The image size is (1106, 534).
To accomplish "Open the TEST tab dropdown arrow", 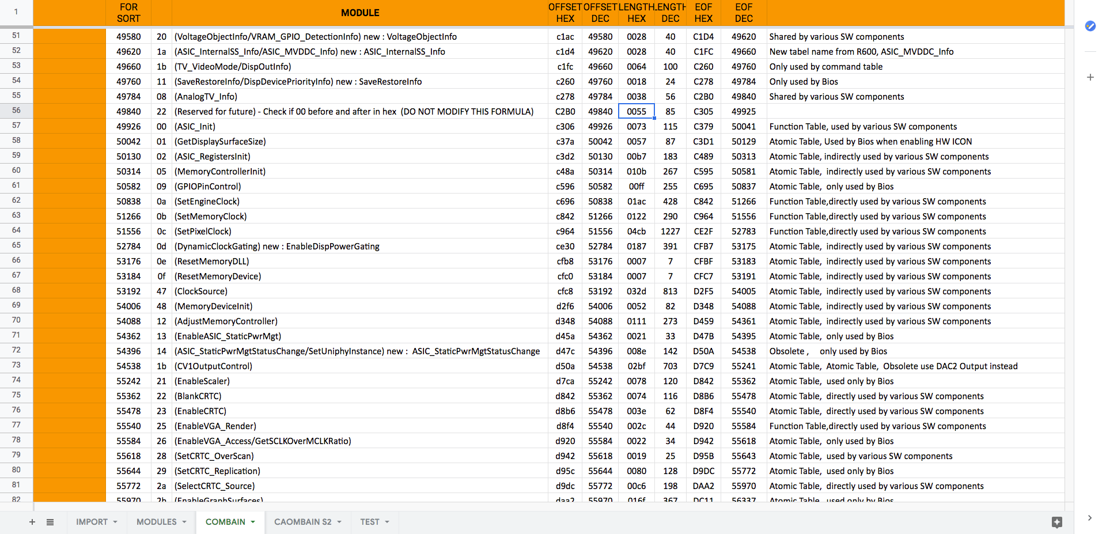I will (387, 522).
